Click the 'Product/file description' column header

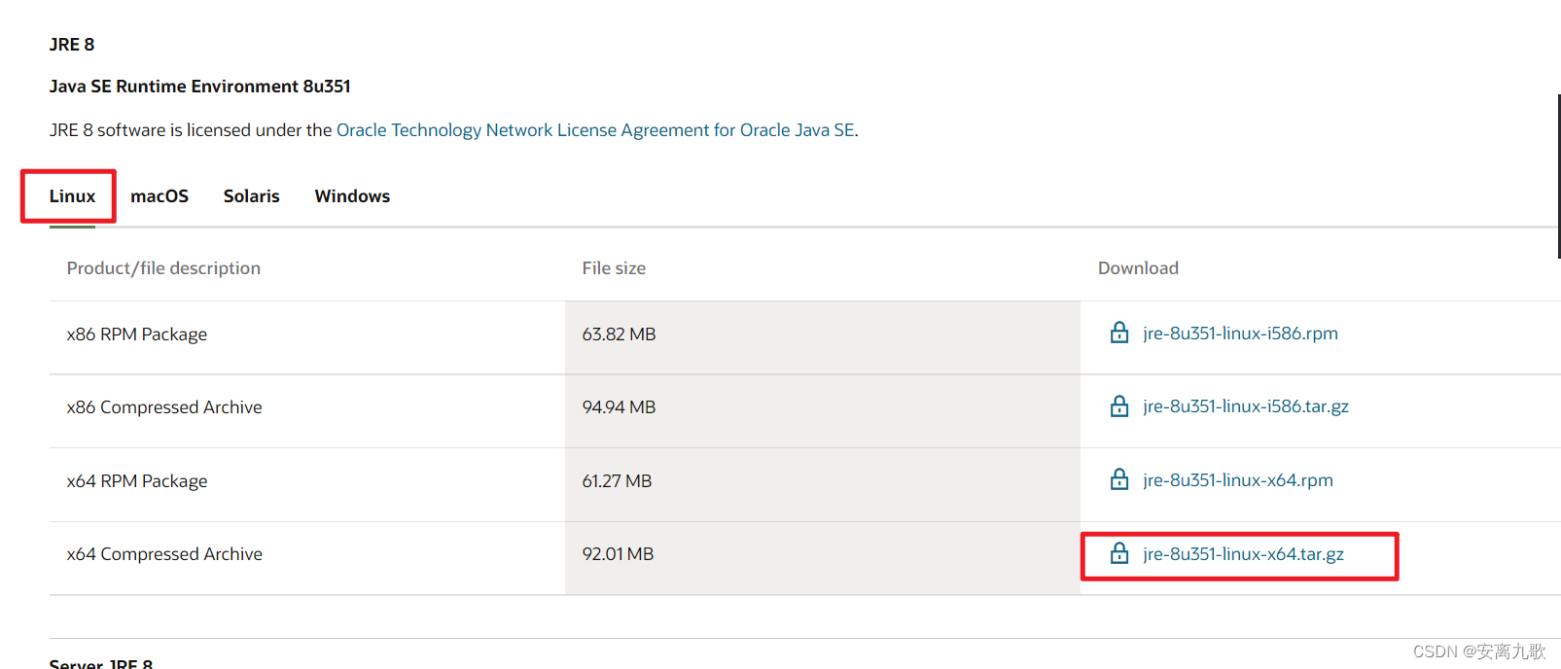click(x=163, y=268)
